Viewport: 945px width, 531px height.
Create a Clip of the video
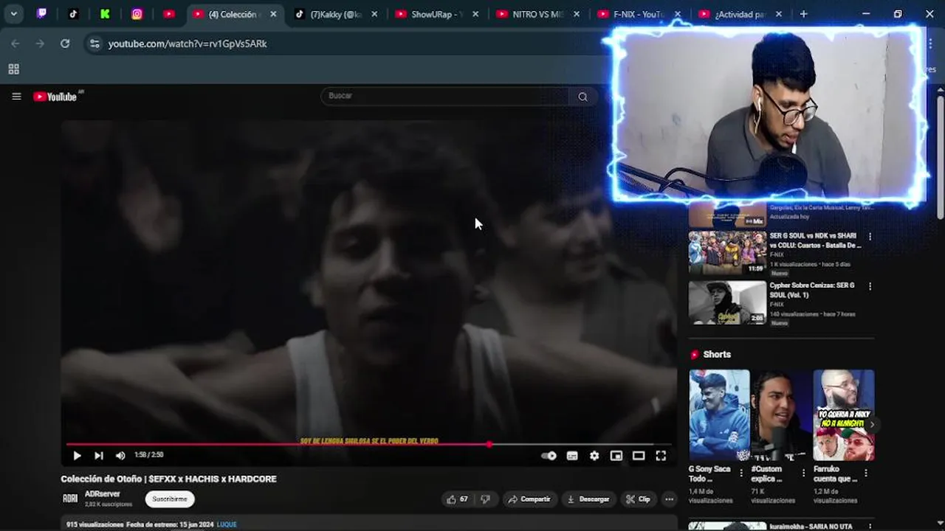pos(638,499)
